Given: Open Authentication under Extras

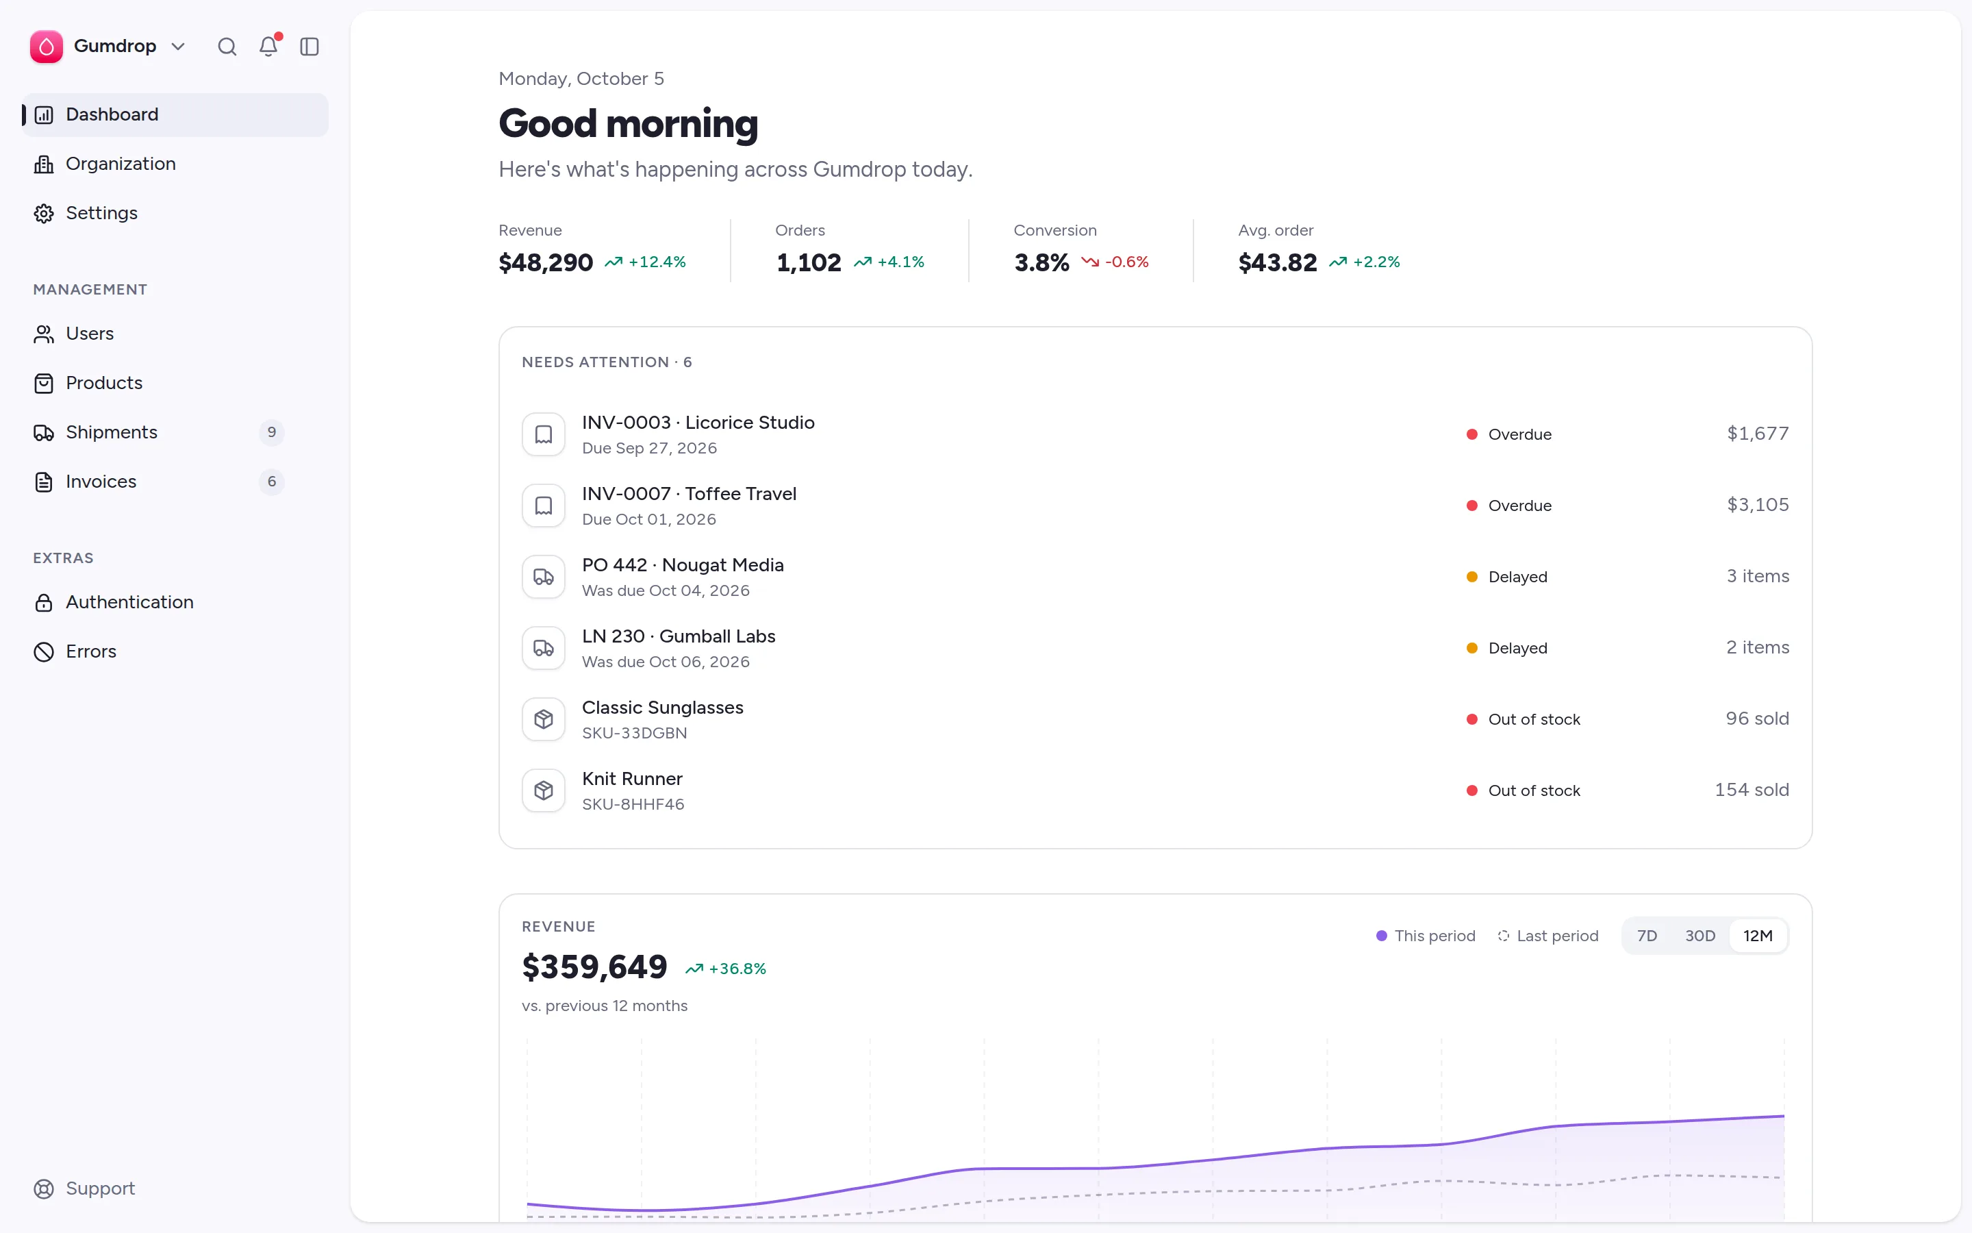Looking at the screenshot, I should click(175, 603).
